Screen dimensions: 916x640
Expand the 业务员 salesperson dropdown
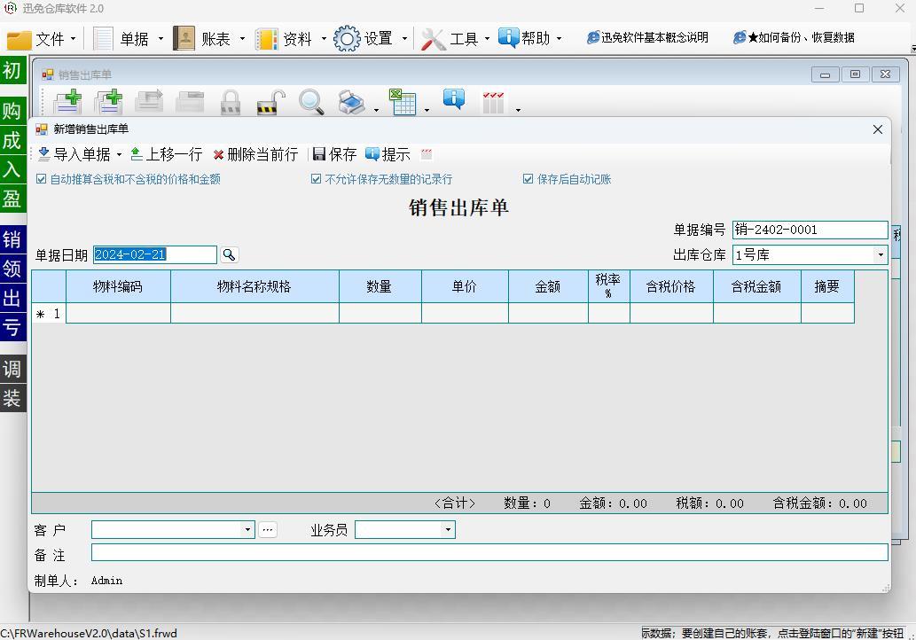coord(448,530)
